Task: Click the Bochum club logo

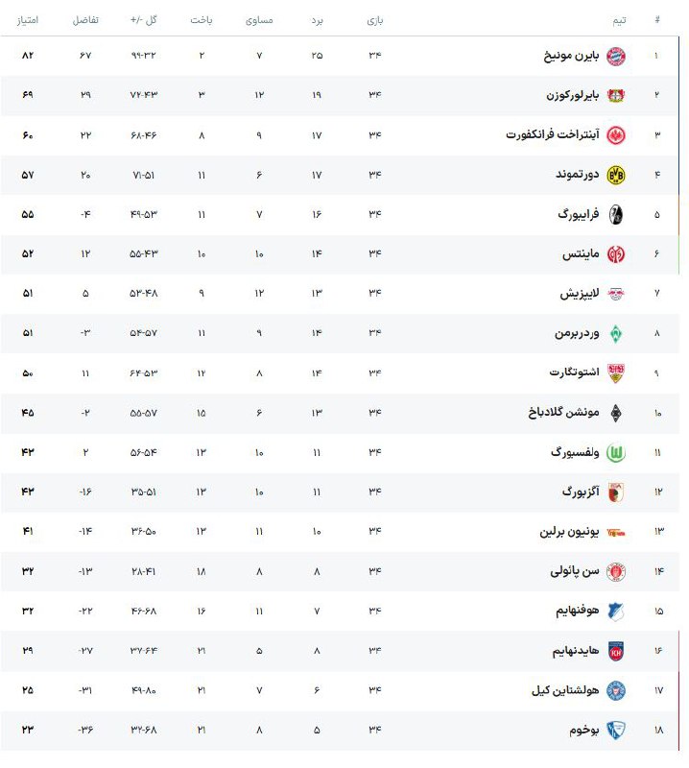Action: click(616, 730)
